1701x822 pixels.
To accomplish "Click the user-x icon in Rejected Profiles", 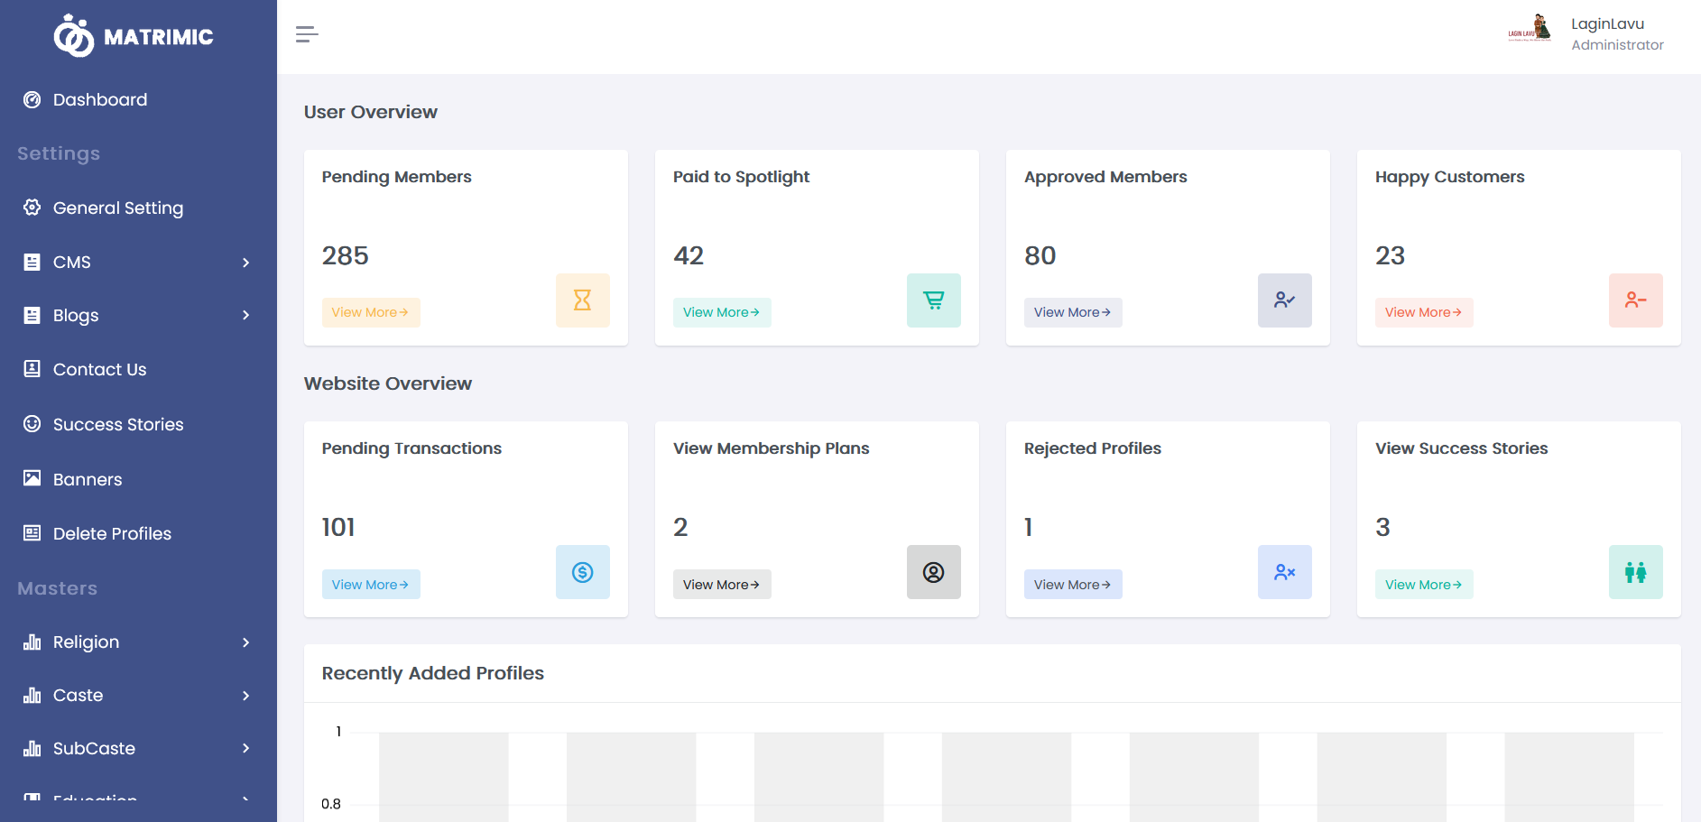I will 1284,572.
